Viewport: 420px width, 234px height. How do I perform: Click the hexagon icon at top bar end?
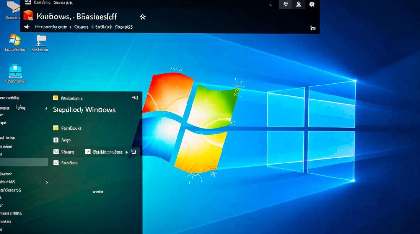312,4
